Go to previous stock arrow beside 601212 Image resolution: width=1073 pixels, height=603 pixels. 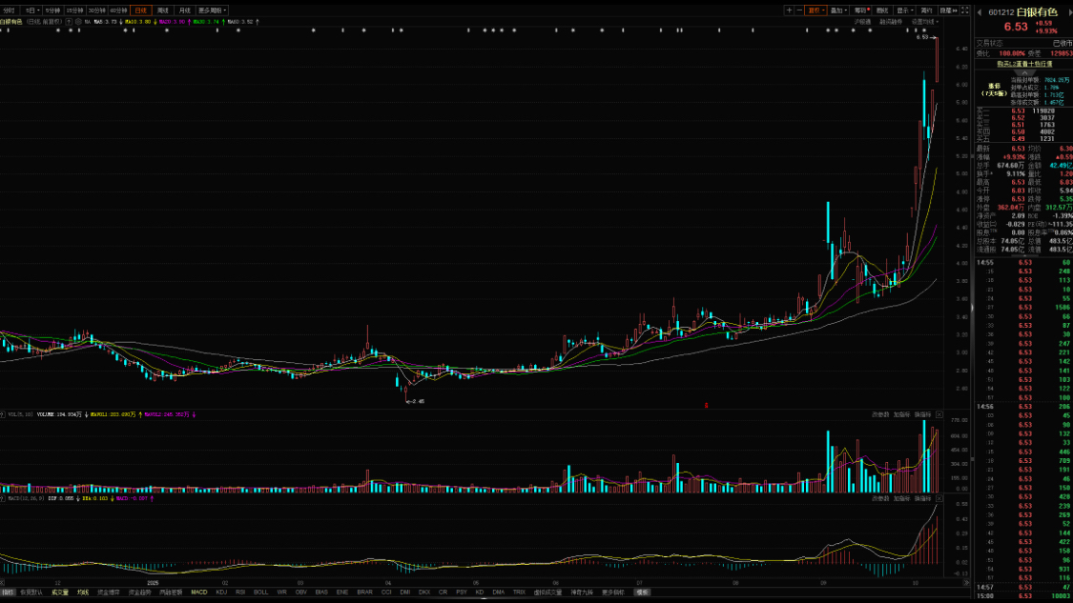(x=980, y=12)
